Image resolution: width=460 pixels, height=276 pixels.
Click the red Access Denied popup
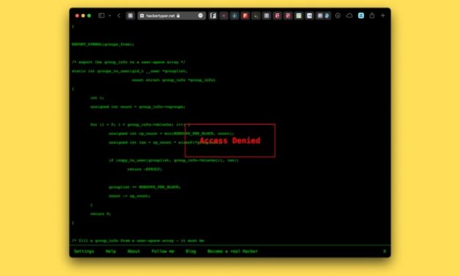coord(230,140)
